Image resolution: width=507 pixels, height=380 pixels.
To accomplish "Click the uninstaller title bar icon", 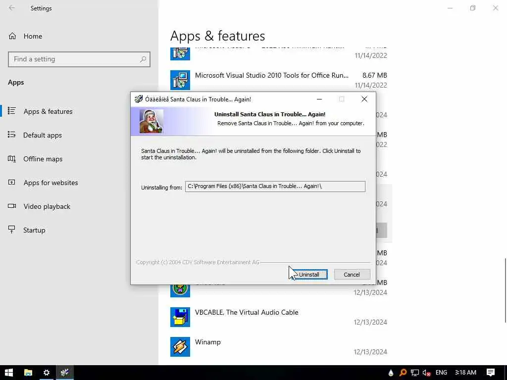I will [x=139, y=99].
